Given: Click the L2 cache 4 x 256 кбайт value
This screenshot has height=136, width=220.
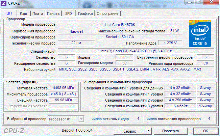Looking at the screenshot, I should coord(180,100).
